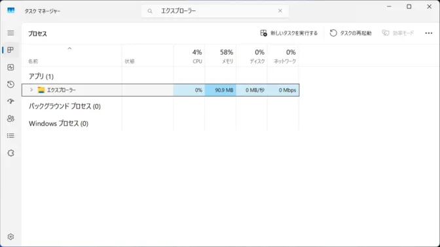Click the アプリ (1) group heading
The width and height of the screenshot is (440, 247).
[41, 76]
